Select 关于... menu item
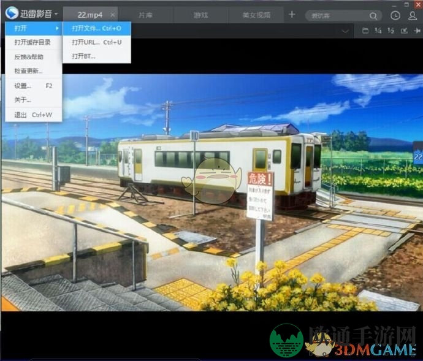Image resolution: width=423 pixels, height=361 pixels. pos(34,100)
